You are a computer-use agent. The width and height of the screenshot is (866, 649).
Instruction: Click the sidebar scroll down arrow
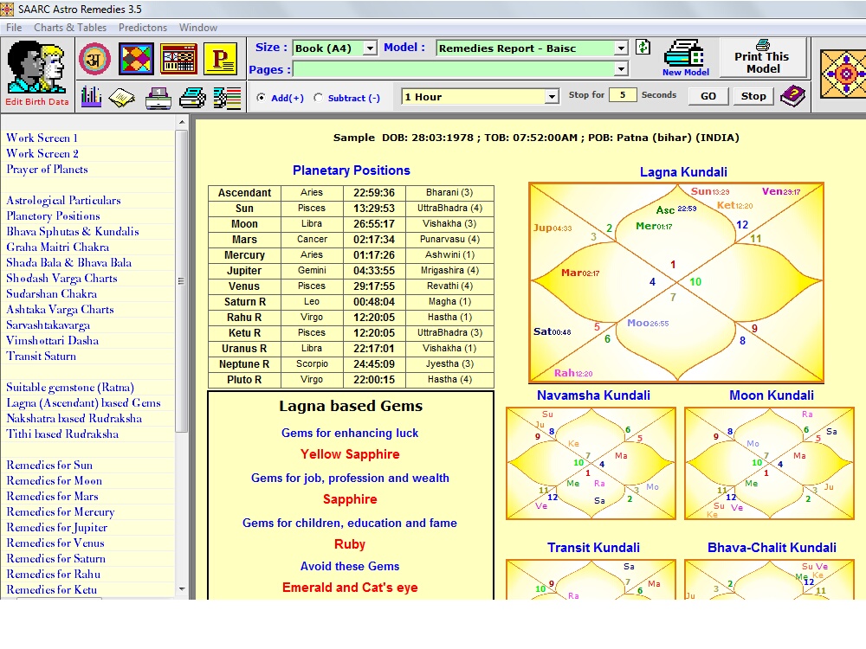click(182, 589)
